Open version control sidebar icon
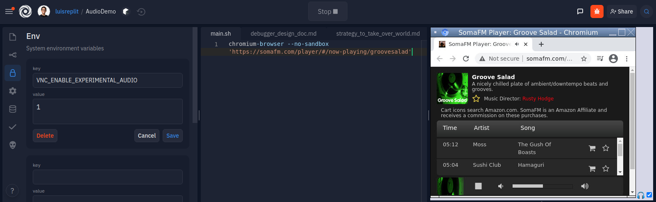The height and width of the screenshot is (202, 656). pos(13,55)
